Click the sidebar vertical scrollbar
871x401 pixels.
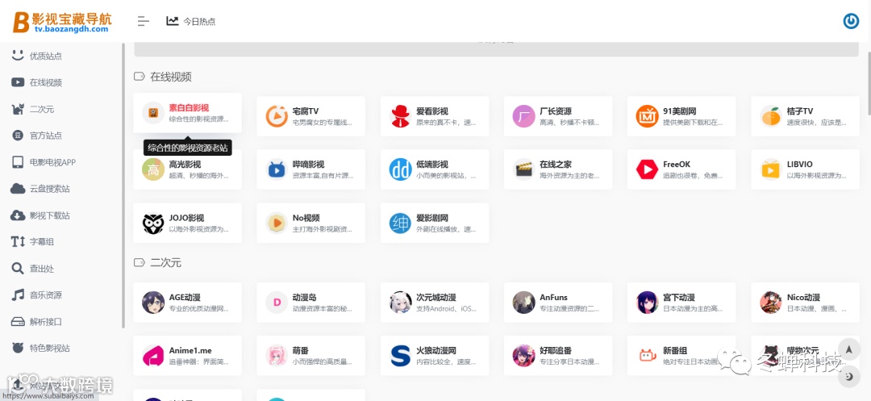tap(123, 186)
